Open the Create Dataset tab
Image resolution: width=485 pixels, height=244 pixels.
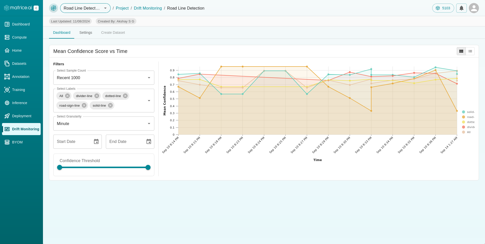pos(113,33)
